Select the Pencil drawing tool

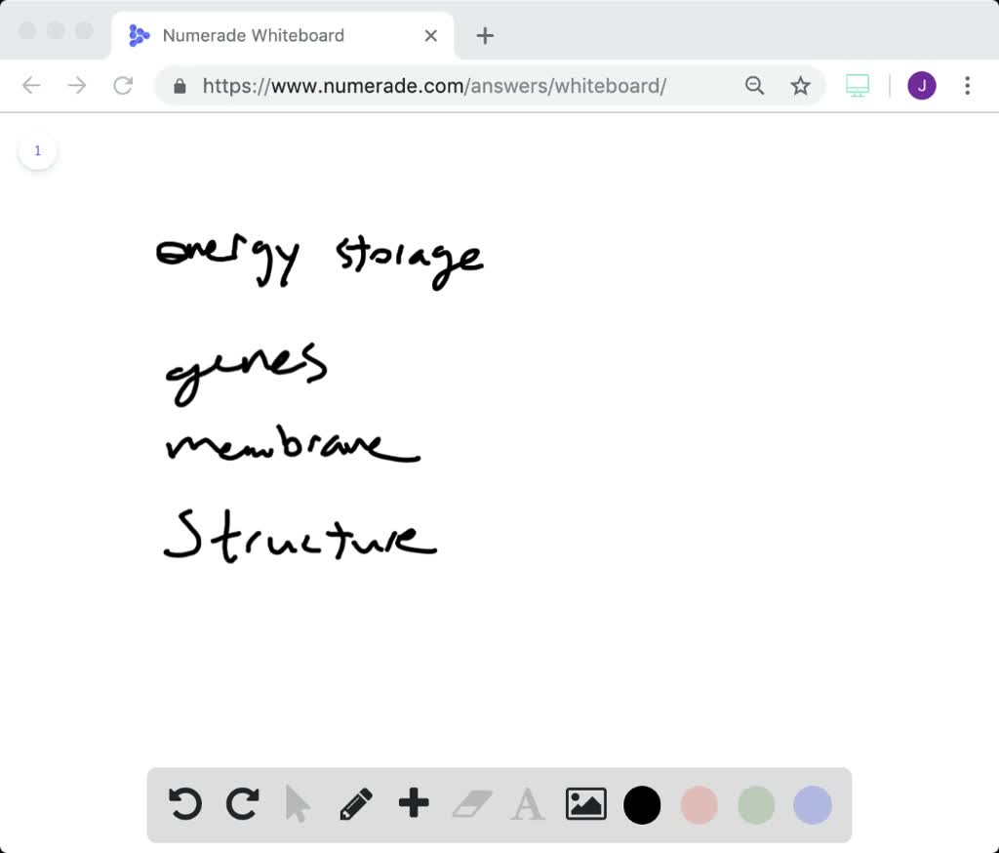(355, 805)
